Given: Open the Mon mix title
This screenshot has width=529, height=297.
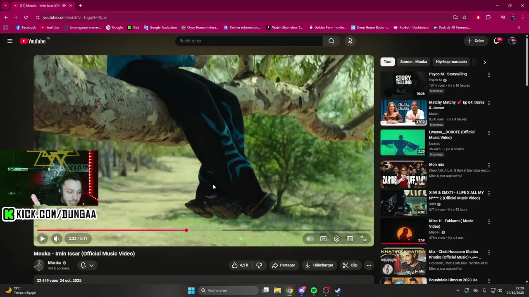Looking at the screenshot, I should [436, 165].
